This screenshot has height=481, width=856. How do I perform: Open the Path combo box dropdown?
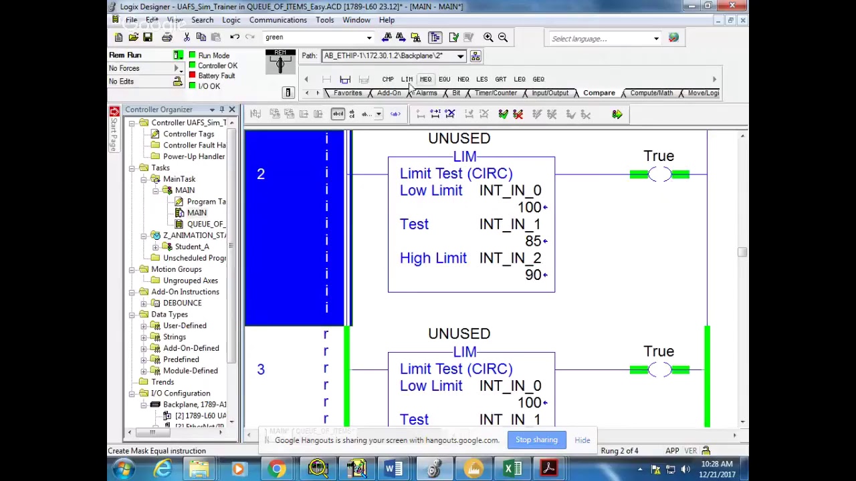(x=460, y=56)
